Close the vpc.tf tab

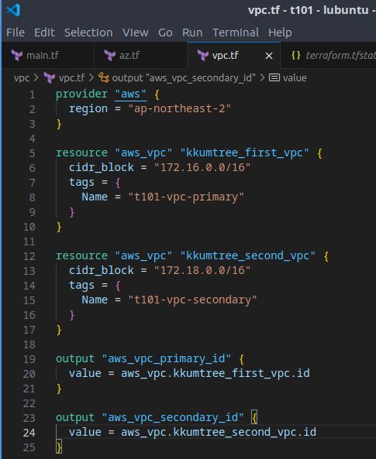(x=269, y=56)
